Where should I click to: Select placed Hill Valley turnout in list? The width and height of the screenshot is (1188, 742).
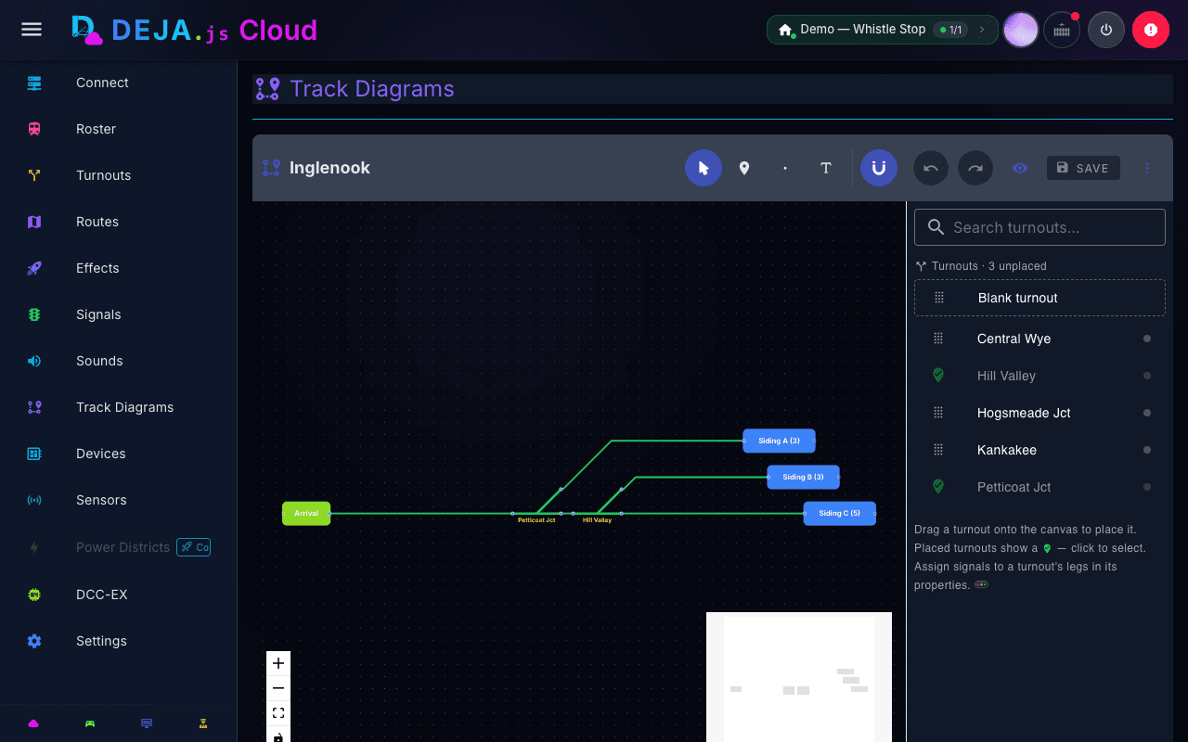click(1039, 376)
